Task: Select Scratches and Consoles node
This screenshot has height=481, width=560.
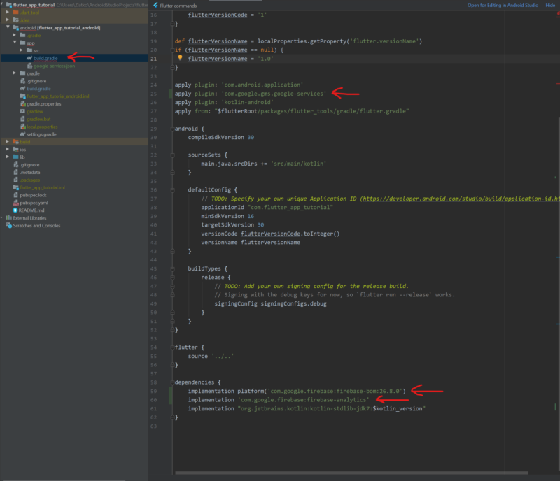Action: point(36,226)
